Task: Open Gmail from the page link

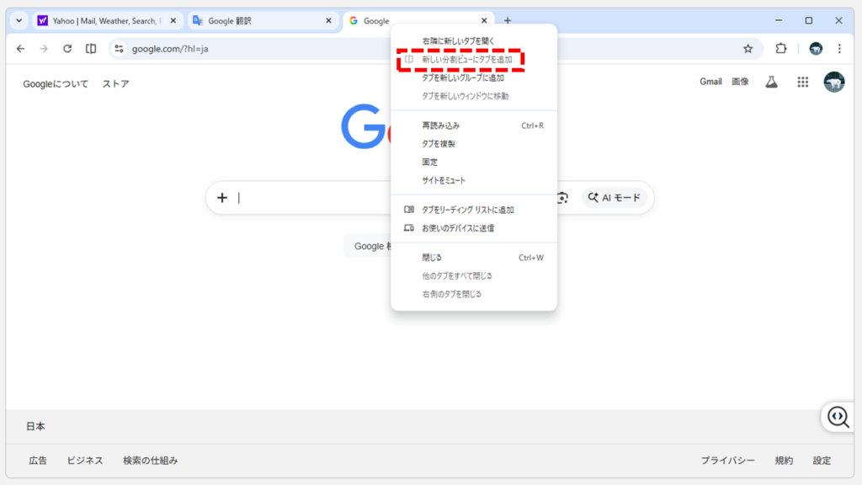Action: (710, 81)
